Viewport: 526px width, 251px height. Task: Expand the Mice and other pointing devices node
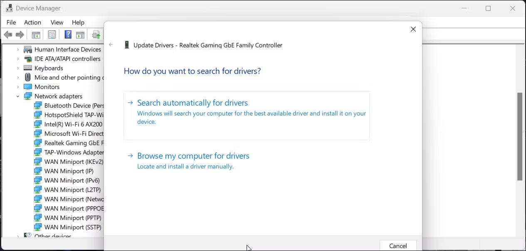[x=18, y=77]
